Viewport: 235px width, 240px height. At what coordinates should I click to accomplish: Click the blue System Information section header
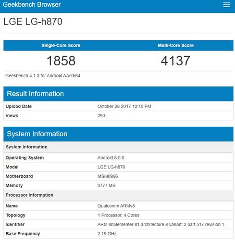pyautogui.click(x=118, y=134)
